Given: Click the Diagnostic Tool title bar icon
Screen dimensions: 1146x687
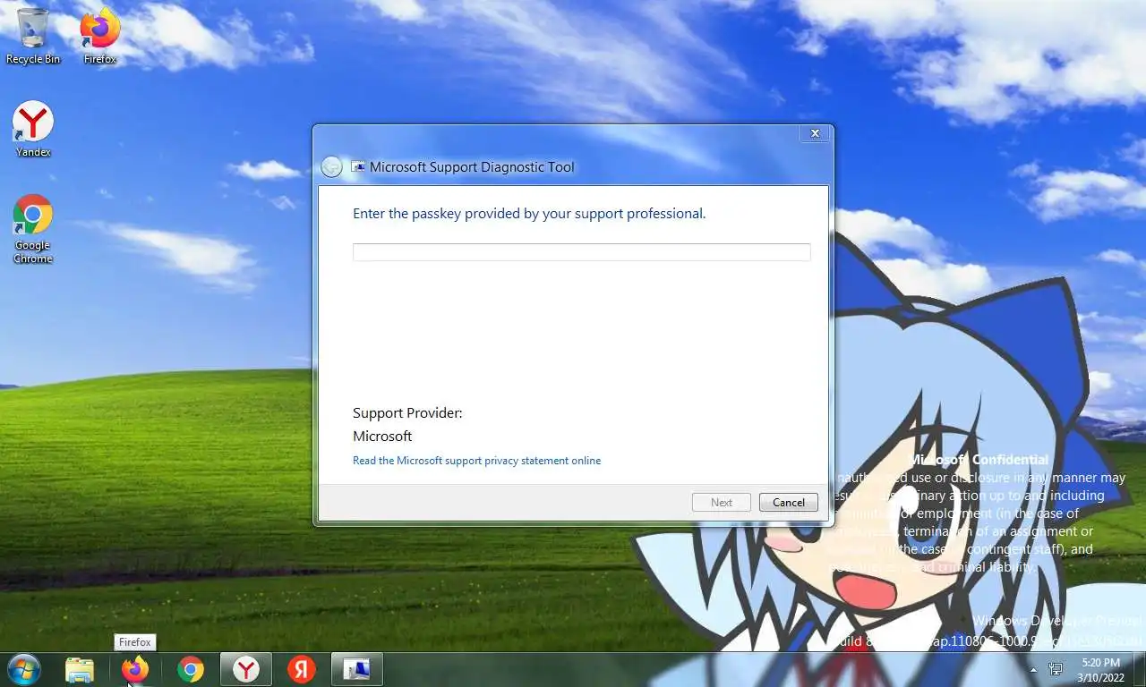Looking at the screenshot, I should (x=358, y=166).
